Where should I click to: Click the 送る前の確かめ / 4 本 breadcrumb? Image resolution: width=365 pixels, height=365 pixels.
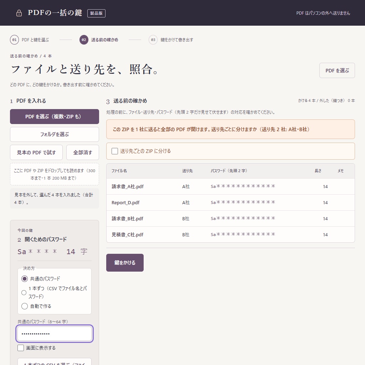tap(31, 56)
